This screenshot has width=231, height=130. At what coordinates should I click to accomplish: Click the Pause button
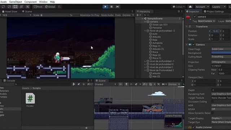[x=112, y=6]
